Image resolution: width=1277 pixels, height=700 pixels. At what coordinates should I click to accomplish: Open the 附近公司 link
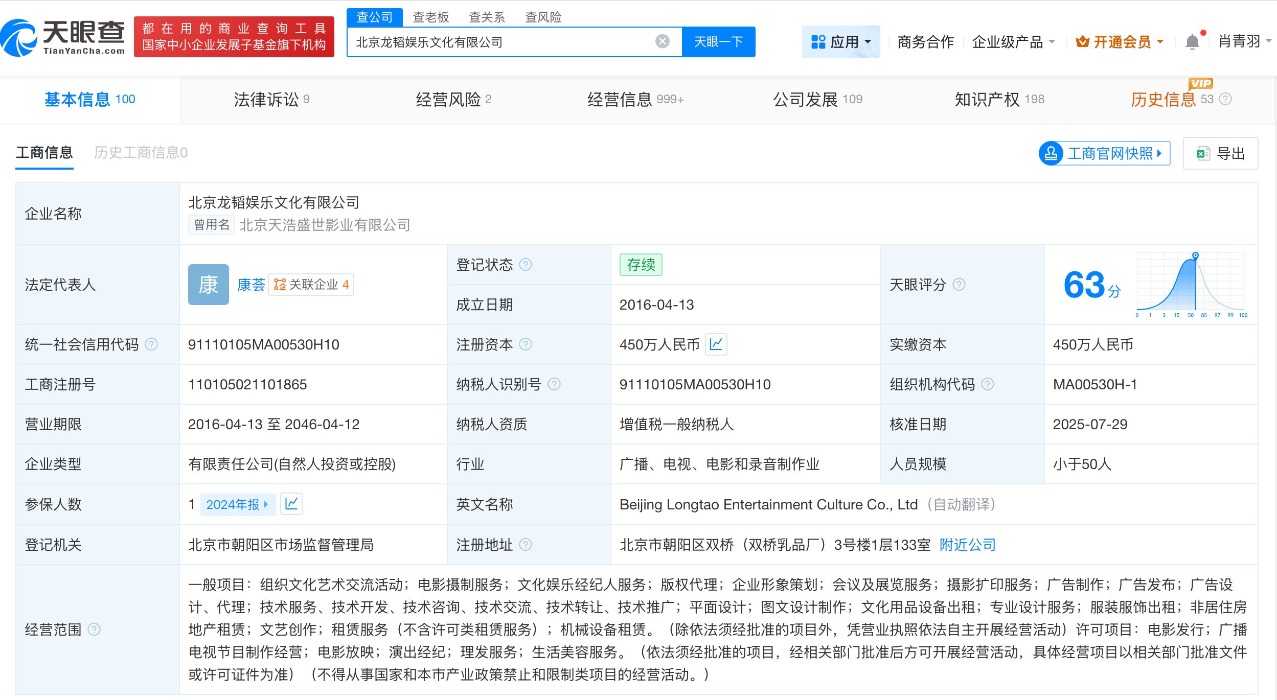click(966, 545)
